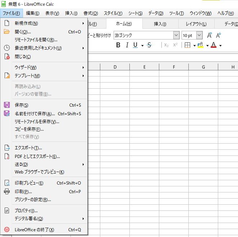Open the underline style dropdown arrow
This screenshot has height=237, width=238.
[x=142, y=46]
